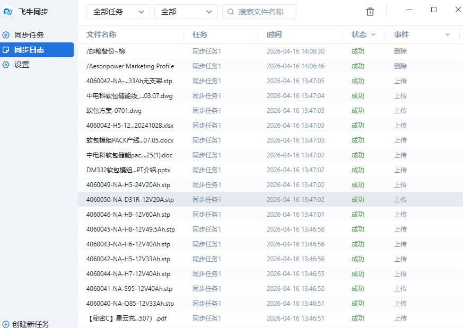The width and height of the screenshot is (463, 328).
Task: Select 中电科软包储能pac....25(1).doc file name
Action: [x=129, y=155]
